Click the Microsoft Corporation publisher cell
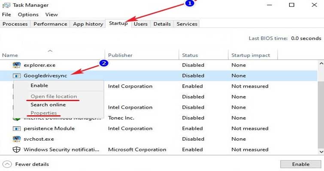324x171 pixels. 137,150
